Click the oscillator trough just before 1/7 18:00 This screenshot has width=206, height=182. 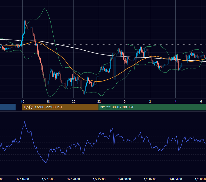pos(46,163)
